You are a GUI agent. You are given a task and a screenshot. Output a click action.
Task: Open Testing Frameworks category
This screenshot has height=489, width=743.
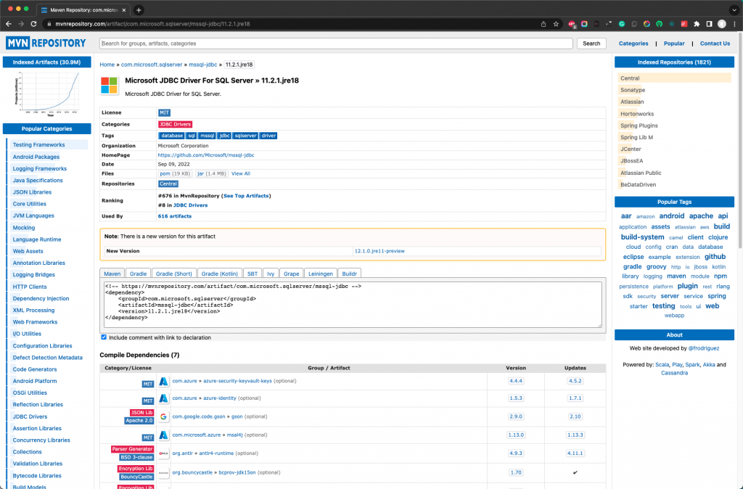(x=39, y=145)
